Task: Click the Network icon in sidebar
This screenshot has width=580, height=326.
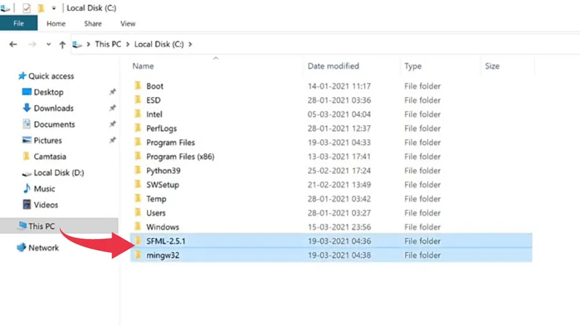Action: click(x=22, y=248)
